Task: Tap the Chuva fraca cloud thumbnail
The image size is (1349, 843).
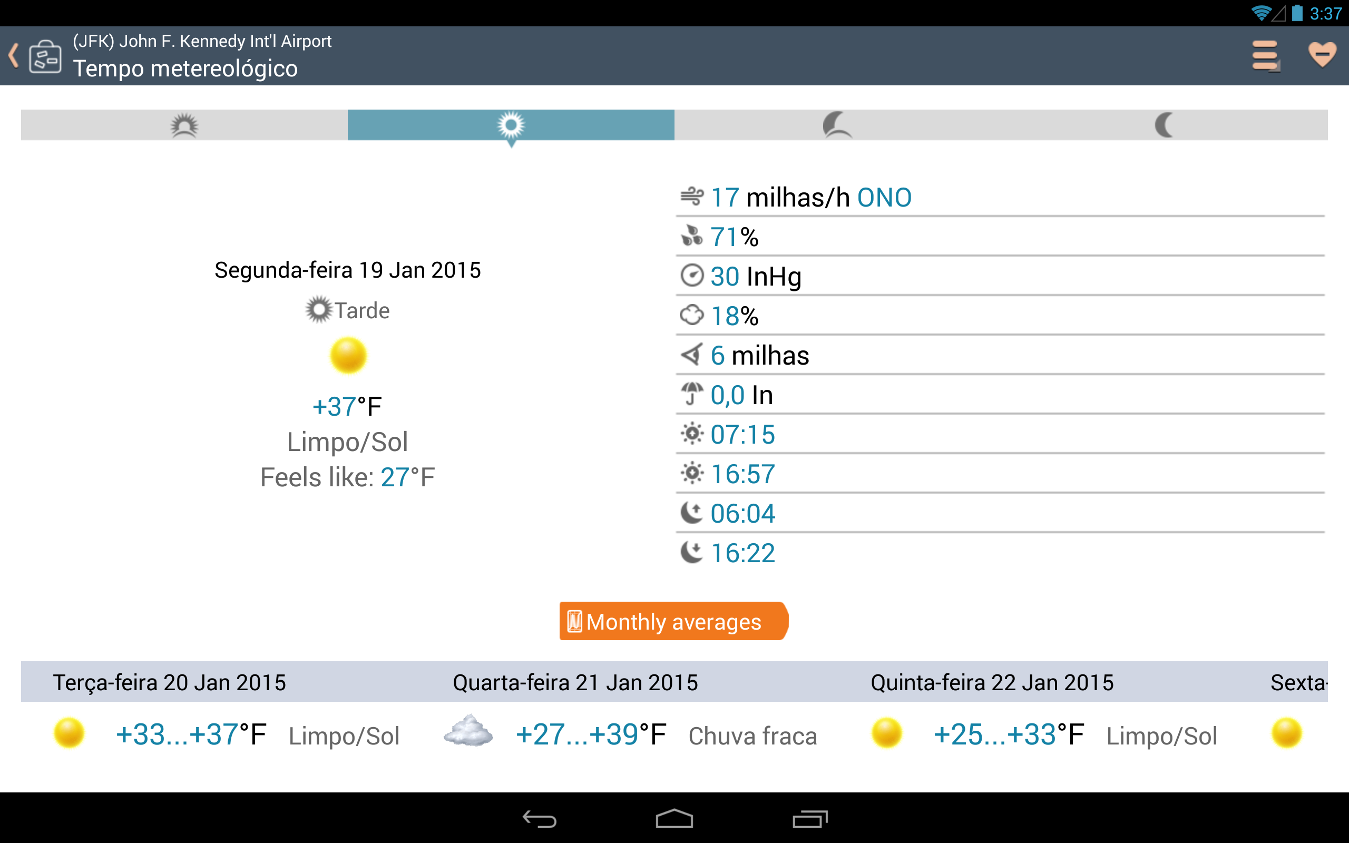Action: pos(468,731)
